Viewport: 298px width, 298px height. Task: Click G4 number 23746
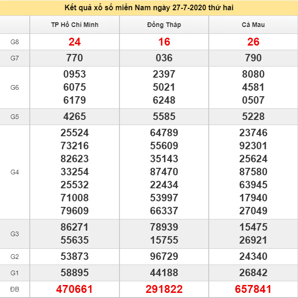click(x=253, y=132)
